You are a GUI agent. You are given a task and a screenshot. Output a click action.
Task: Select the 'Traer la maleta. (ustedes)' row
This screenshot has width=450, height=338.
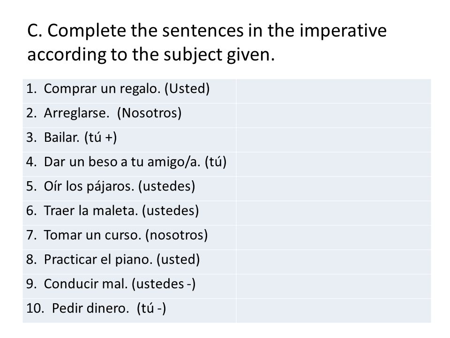coord(227,213)
